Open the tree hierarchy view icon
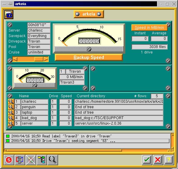 (42, 160)
